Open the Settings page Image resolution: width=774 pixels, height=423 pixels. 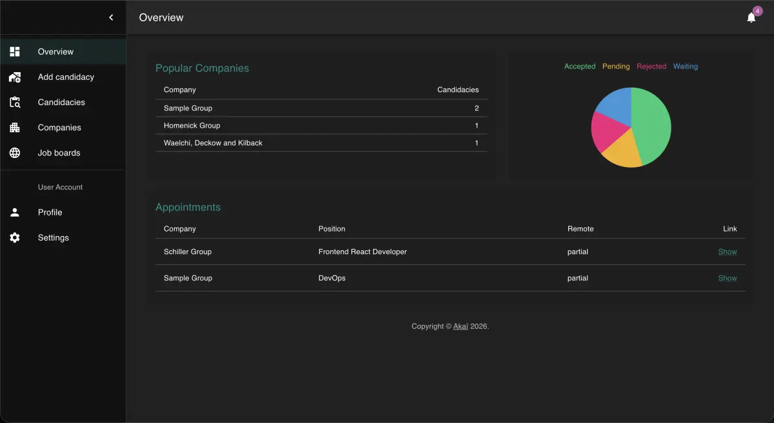63,237
